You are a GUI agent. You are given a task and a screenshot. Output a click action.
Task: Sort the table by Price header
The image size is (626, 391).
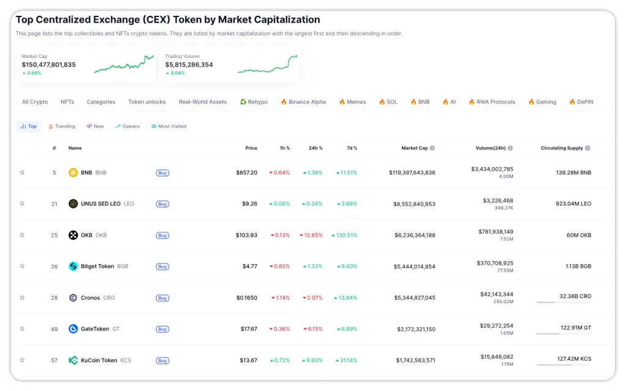[x=251, y=148]
